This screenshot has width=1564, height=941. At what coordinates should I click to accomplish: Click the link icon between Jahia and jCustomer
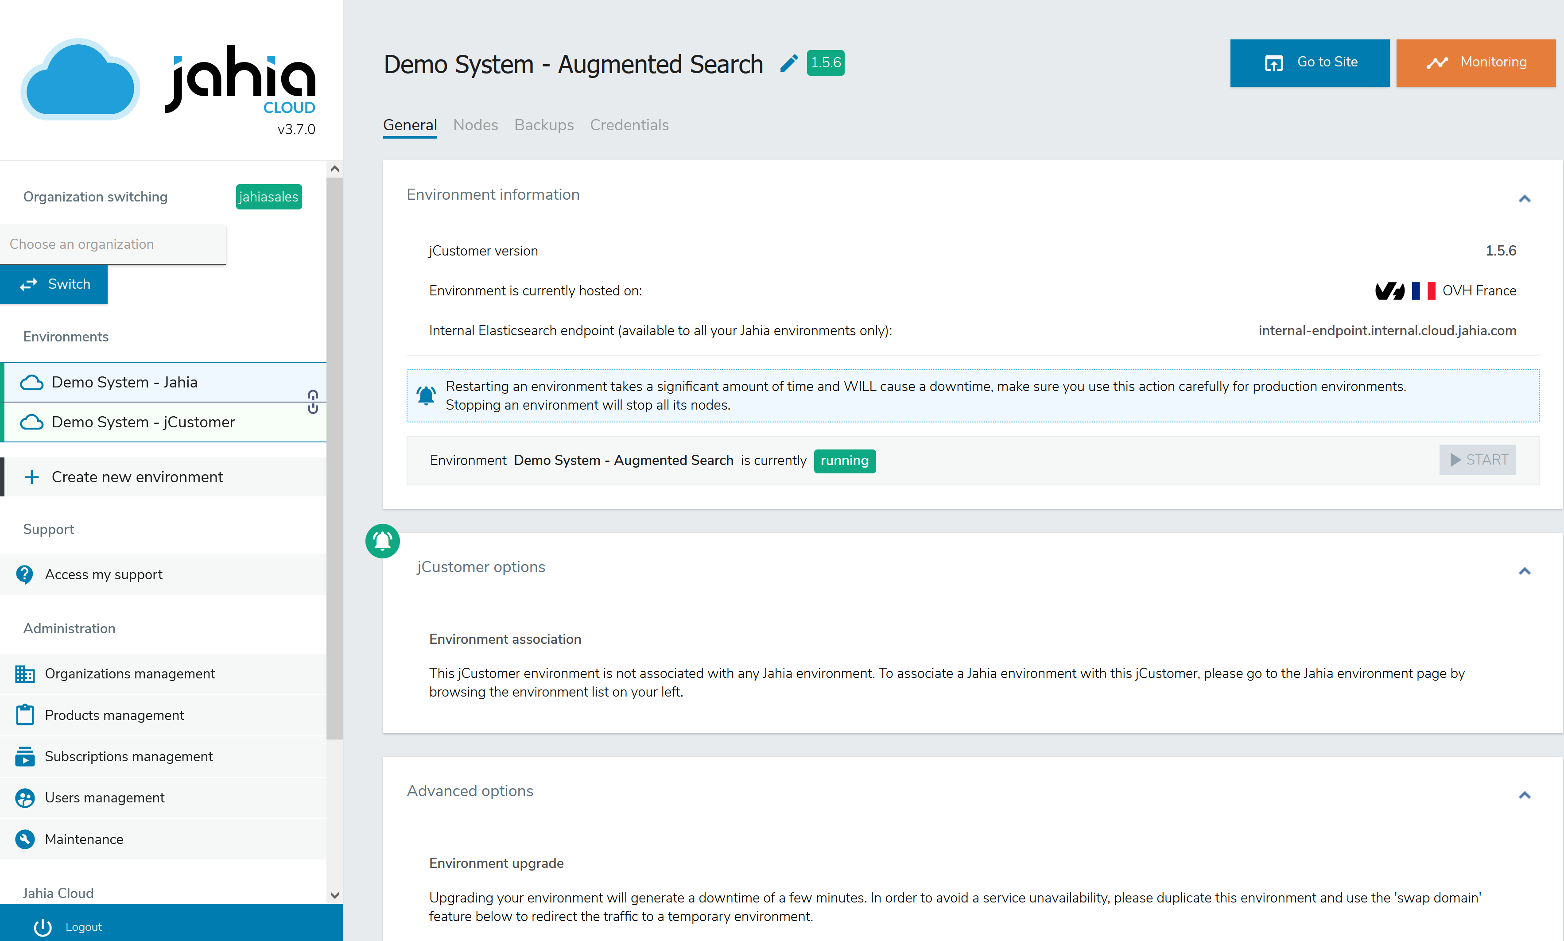313,402
